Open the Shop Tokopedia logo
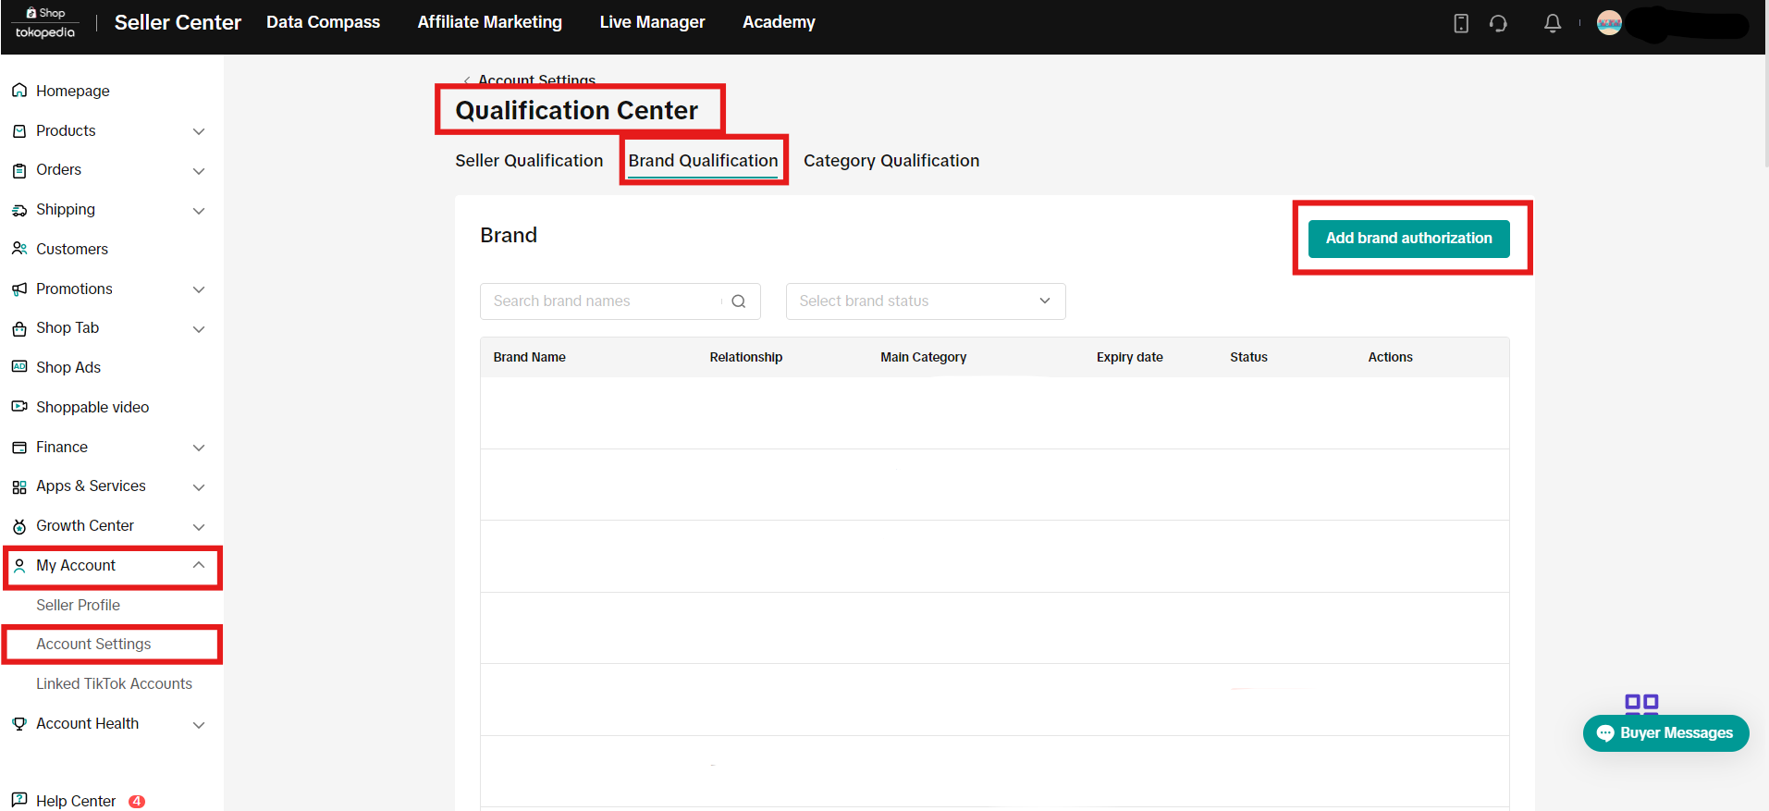This screenshot has width=1769, height=811. tap(45, 23)
